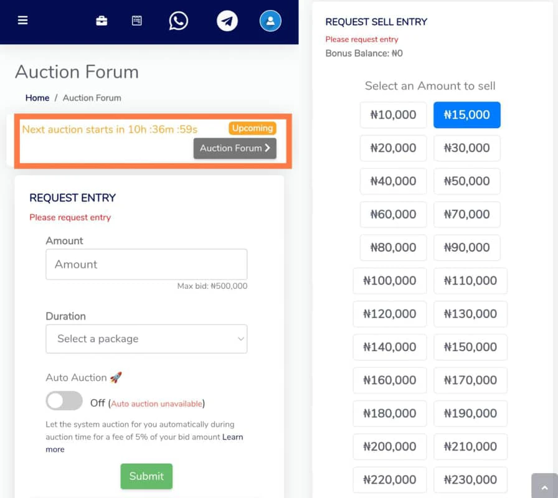
Task: Choose ₦20,000 sell amount
Action: (x=393, y=148)
